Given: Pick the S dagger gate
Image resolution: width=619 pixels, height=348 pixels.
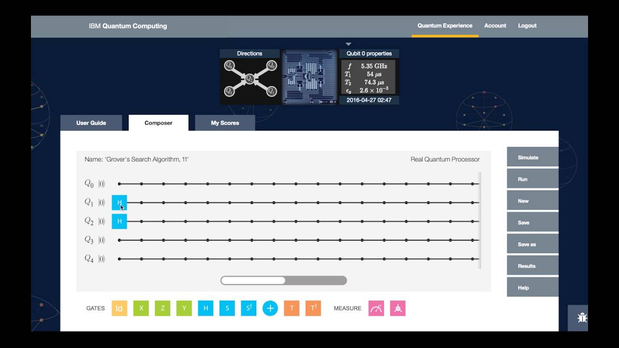Looking at the screenshot, I should 249,308.
